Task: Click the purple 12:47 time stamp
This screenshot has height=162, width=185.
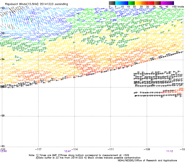Action: 67,151
